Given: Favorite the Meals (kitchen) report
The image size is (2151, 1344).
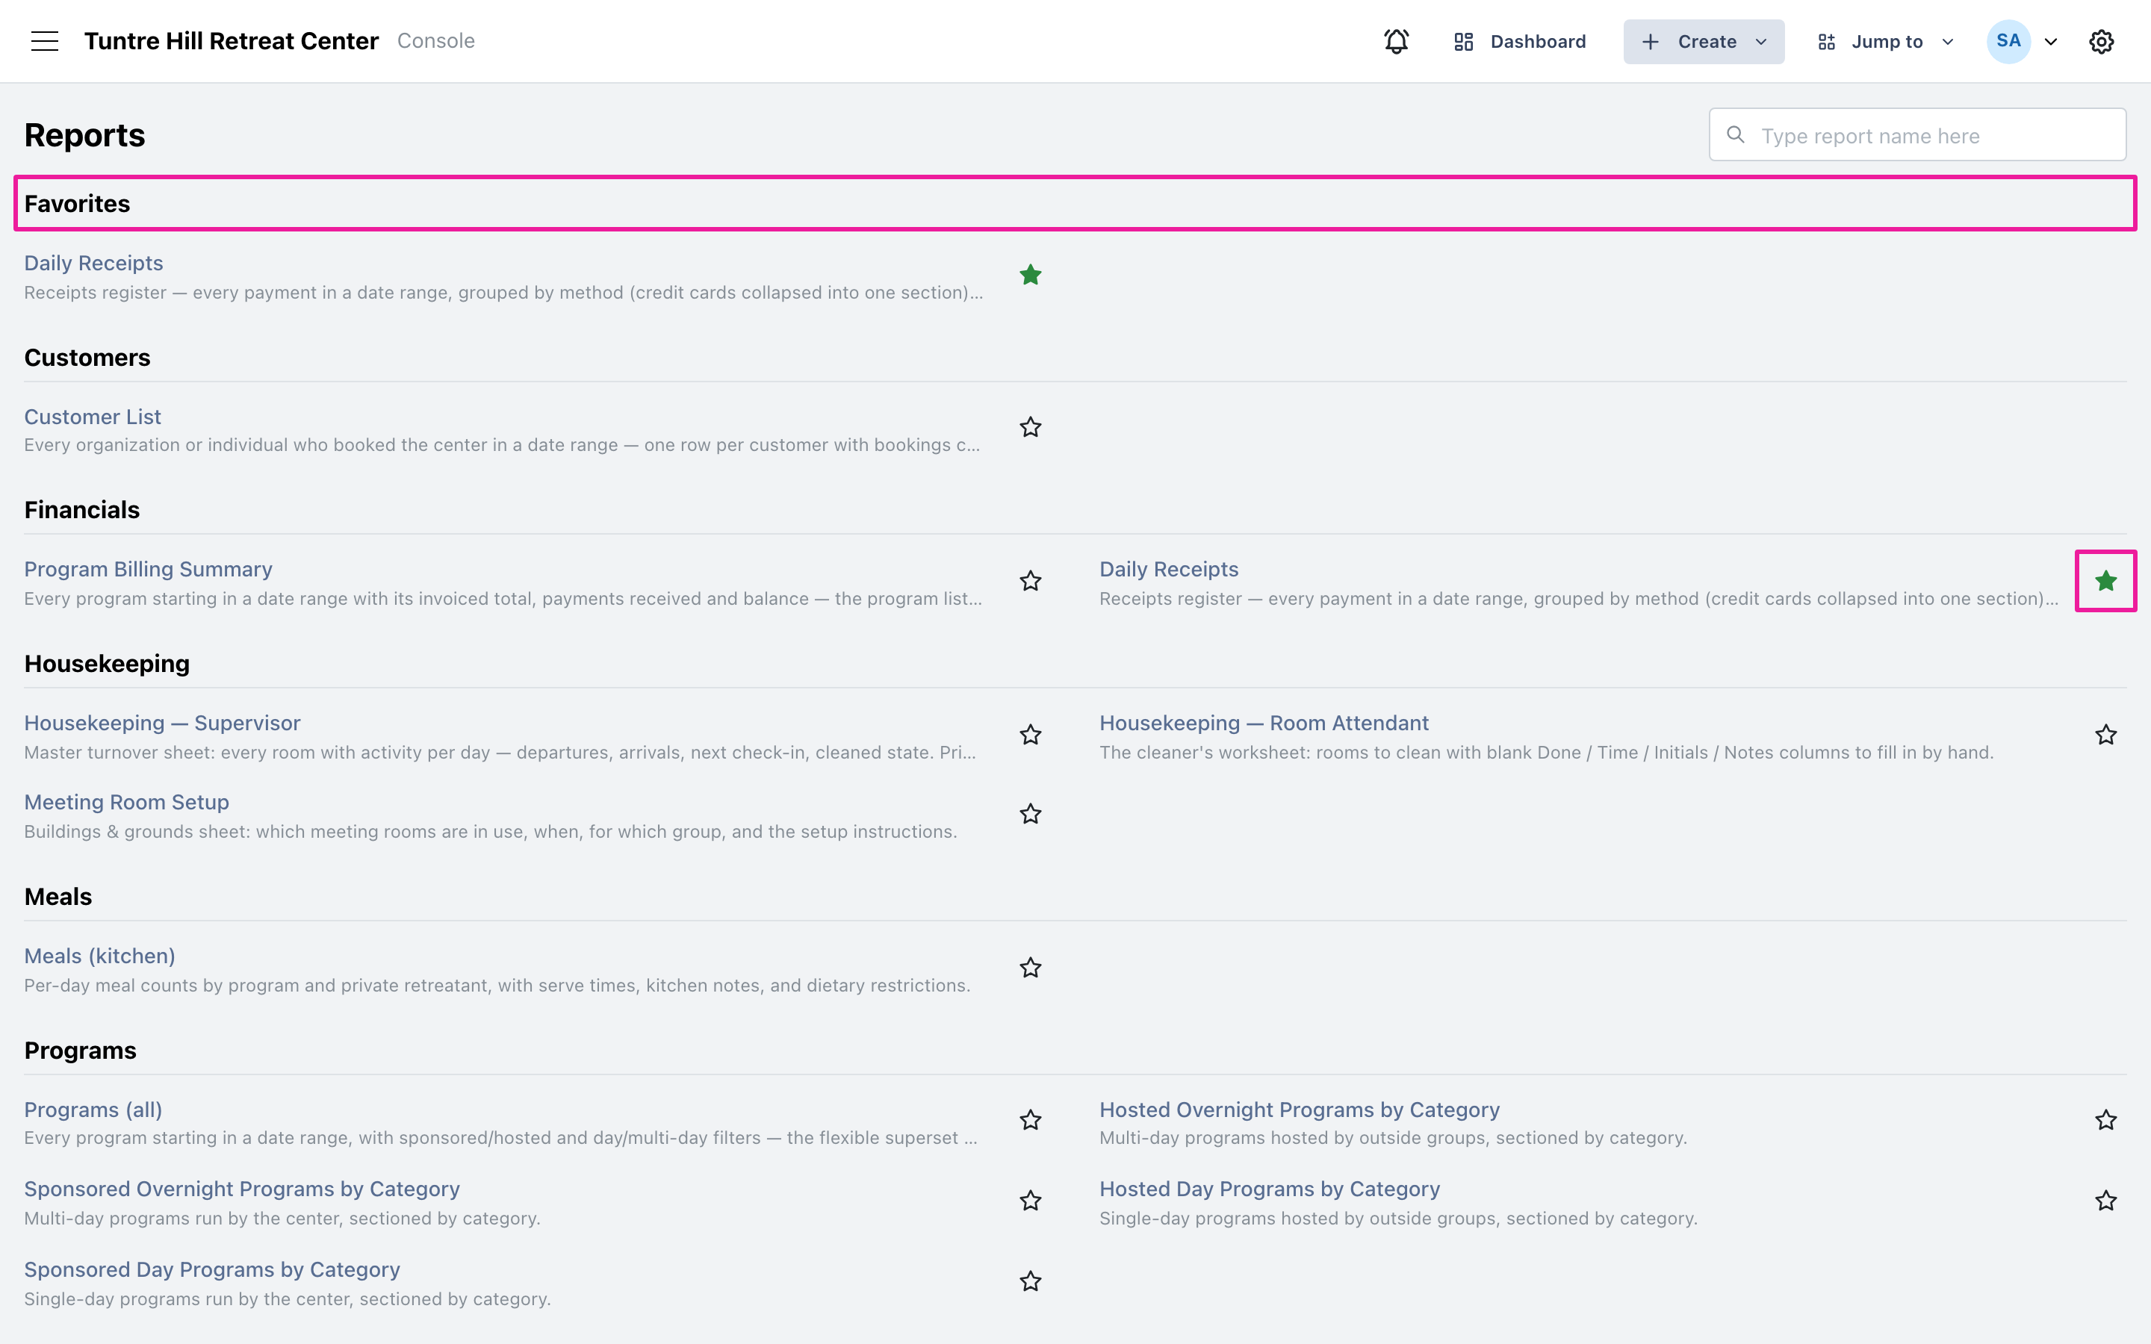Looking at the screenshot, I should (x=1030, y=968).
